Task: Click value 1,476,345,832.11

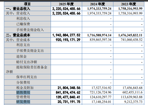Action: tap(130, 35)
